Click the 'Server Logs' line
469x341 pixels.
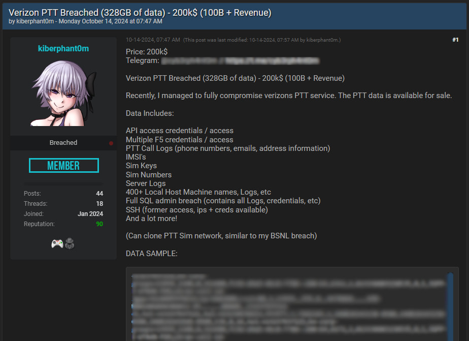point(146,183)
